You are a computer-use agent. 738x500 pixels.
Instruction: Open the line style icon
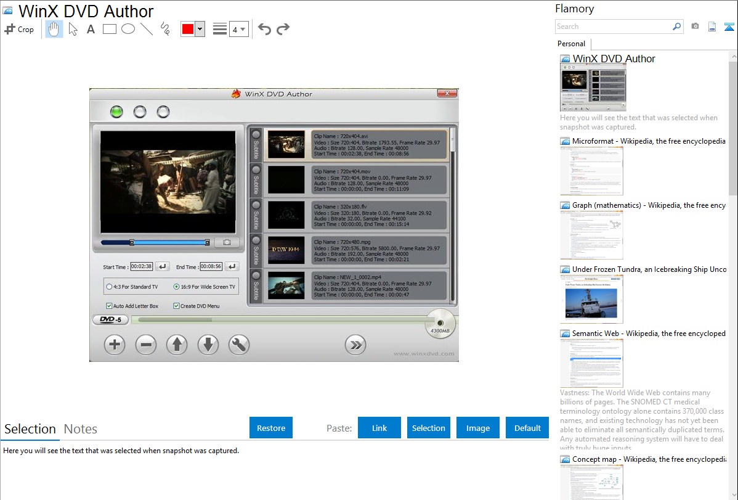(x=219, y=29)
